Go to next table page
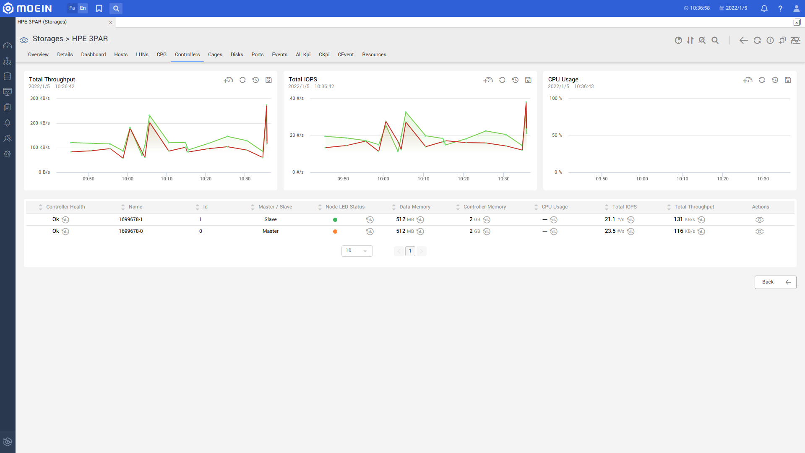This screenshot has width=805, height=453. (x=422, y=251)
